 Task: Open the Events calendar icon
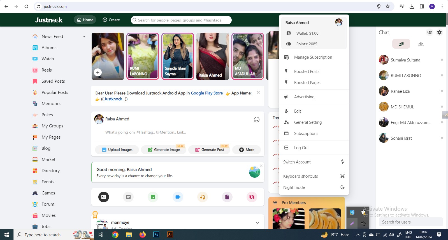[x=35, y=182]
